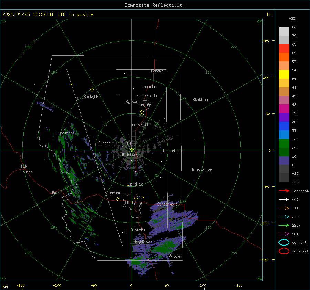Click the red 65 dBZ color swatch
This screenshot has height=290, width=310.
pyautogui.click(x=284, y=48)
